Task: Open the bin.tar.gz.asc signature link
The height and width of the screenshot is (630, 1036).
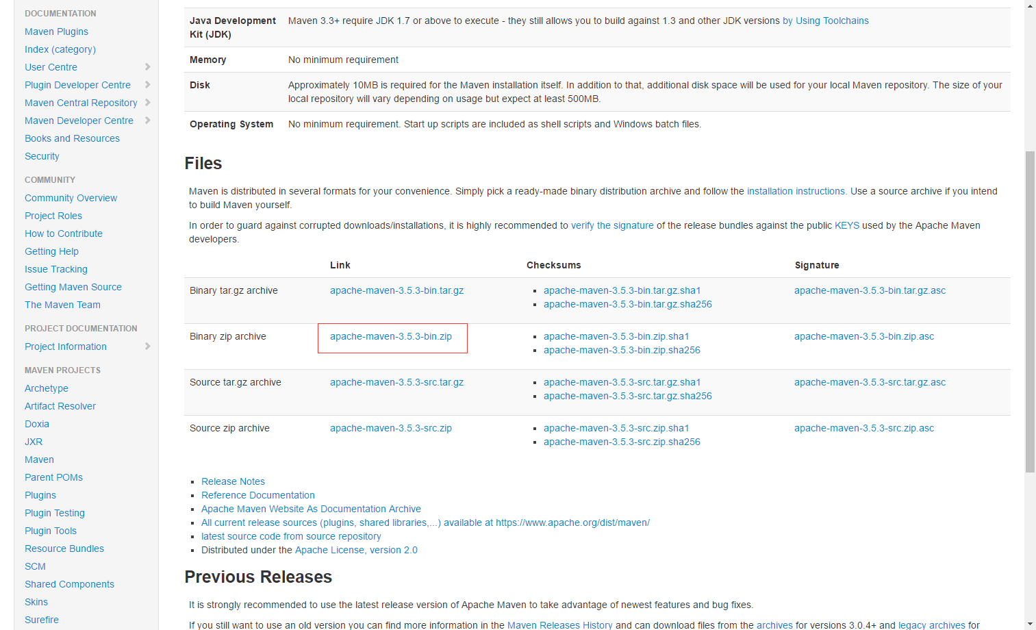Action: coord(870,290)
